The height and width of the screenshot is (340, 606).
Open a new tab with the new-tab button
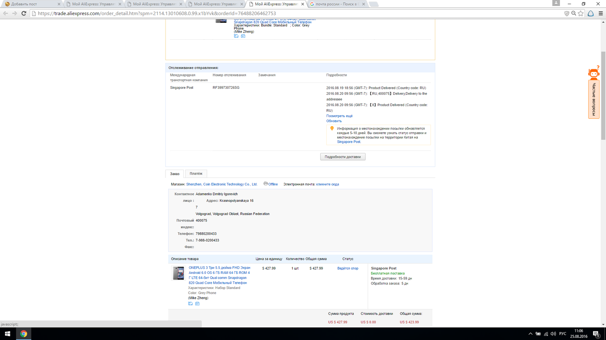[373, 4]
